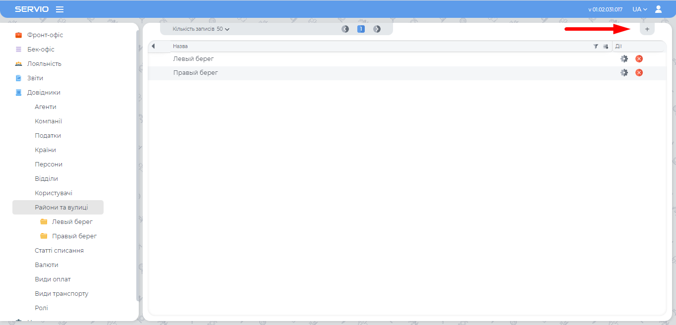Image resolution: width=676 pixels, height=325 pixels.
Task: Click the sort icon in Назва column
Action: click(x=605, y=47)
